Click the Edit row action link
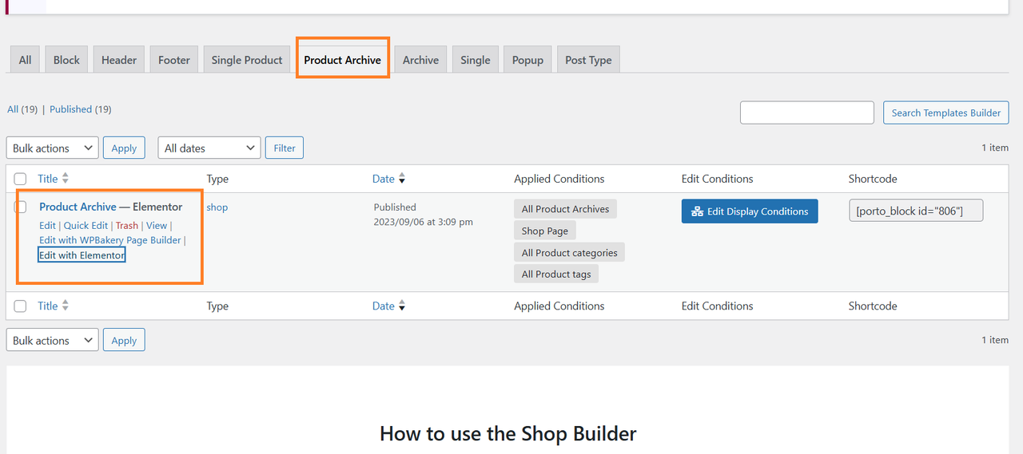Screen dimensions: 1023x454 pos(47,226)
